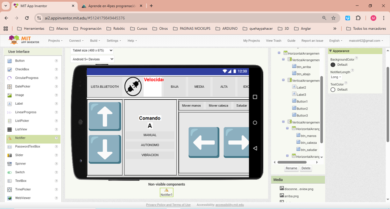The width and height of the screenshot is (390, 209).
Task: Select the WebViewer component in palette
Action: (23, 198)
